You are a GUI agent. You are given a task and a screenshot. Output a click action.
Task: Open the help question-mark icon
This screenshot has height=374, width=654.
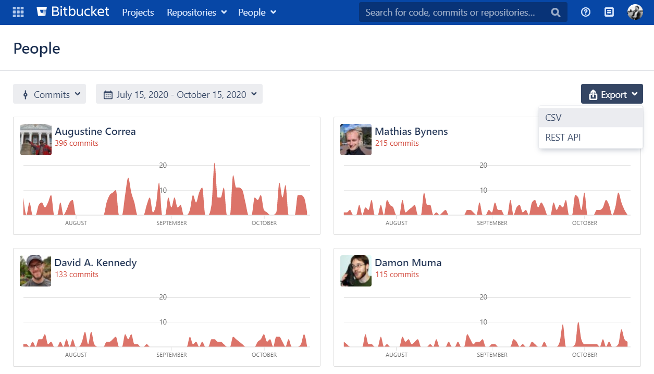585,11
